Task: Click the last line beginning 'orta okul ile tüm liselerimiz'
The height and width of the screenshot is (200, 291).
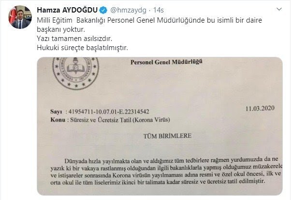Action: click(x=158, y=182)
